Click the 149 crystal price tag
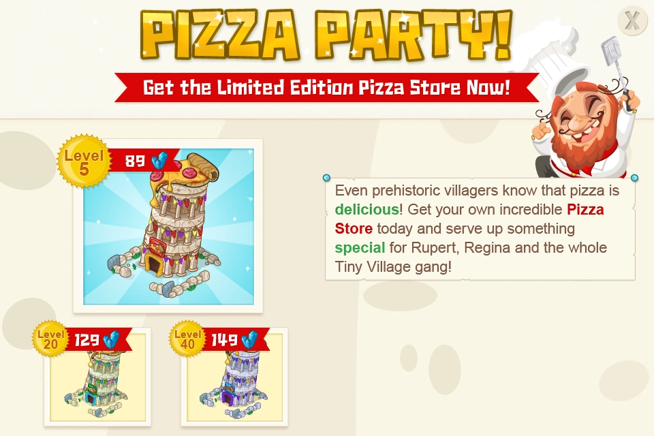The width and height of the screenshot is (654, 436). coord(236,340)
